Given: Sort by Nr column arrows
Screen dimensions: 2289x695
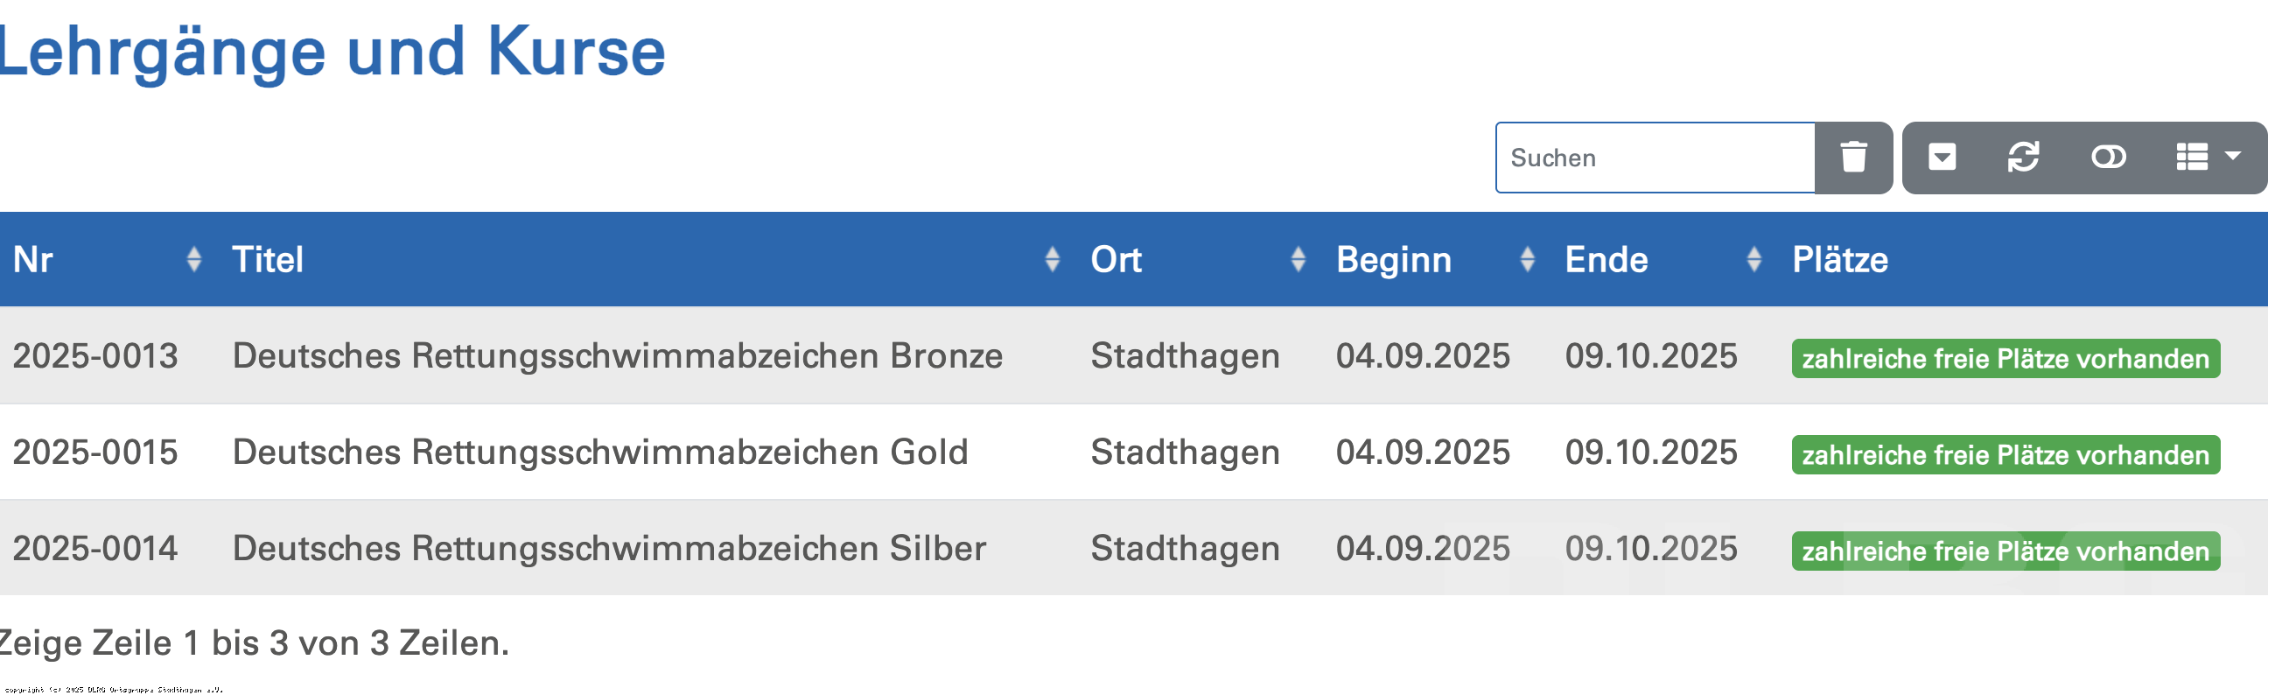Looking at the screenshot, I should click(x=193, y=259).
